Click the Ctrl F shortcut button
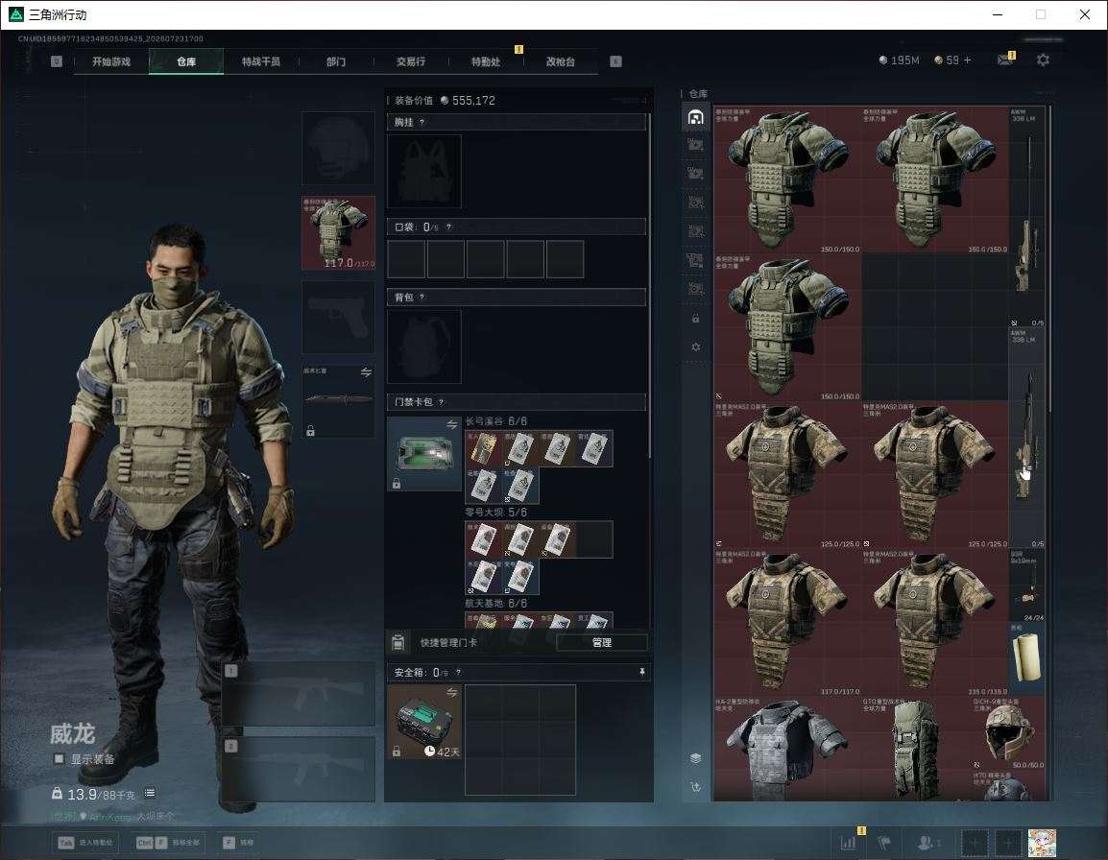Viewport: 1108px width, 860px height. 168,843
